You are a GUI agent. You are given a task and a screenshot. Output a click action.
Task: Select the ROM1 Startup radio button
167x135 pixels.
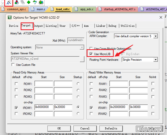78,84
